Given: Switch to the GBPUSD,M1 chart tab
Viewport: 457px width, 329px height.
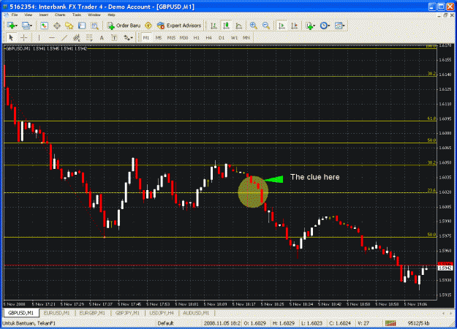Looking at the screenshot, I should 20,313.
